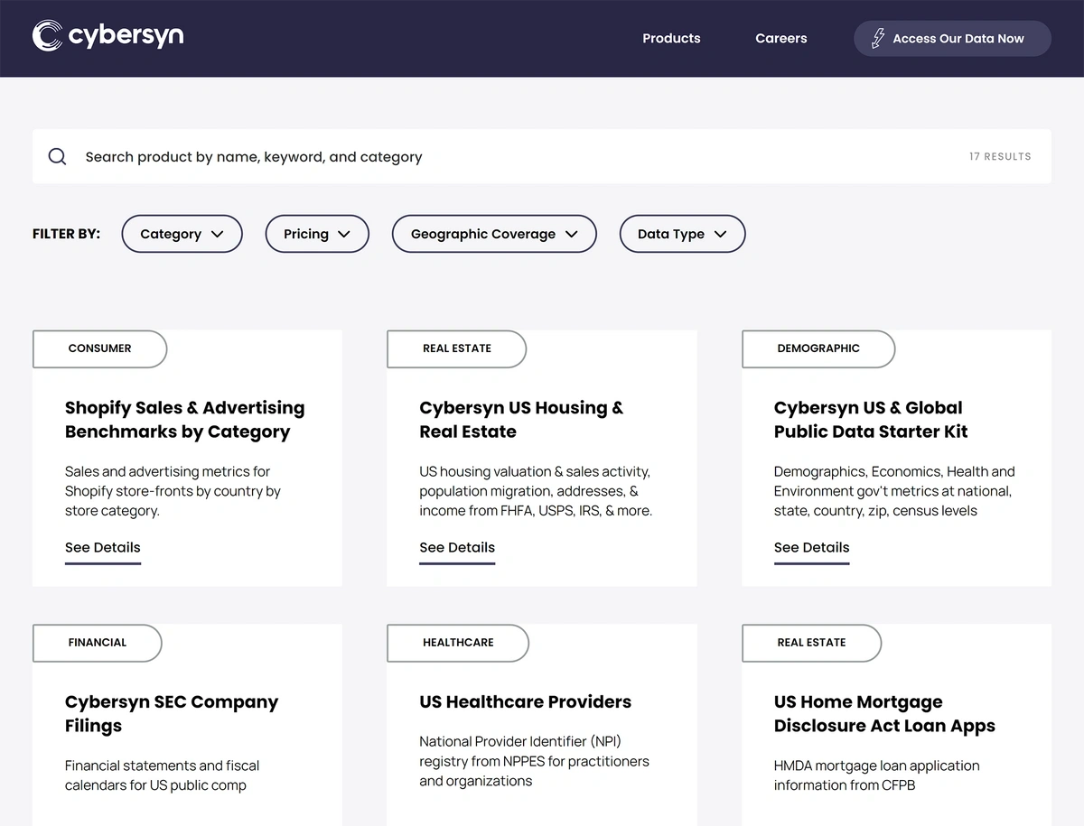Image resolution: width=1084 pixels, height=826 pixels.
Task: Open Cybersyn US Housing & Real Estate title
Action: [521, 420]
